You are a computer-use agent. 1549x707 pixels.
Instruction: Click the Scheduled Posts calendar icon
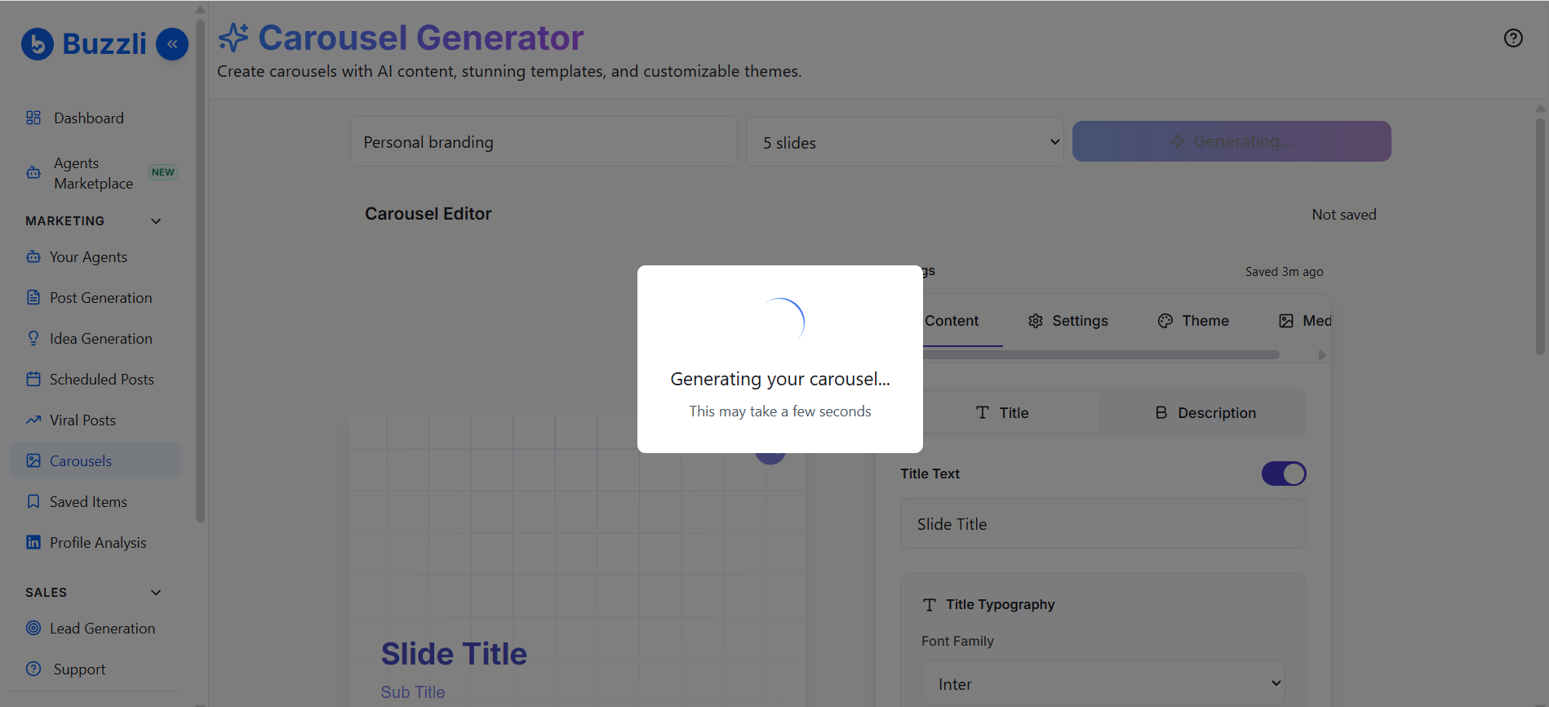click(33, 379)
